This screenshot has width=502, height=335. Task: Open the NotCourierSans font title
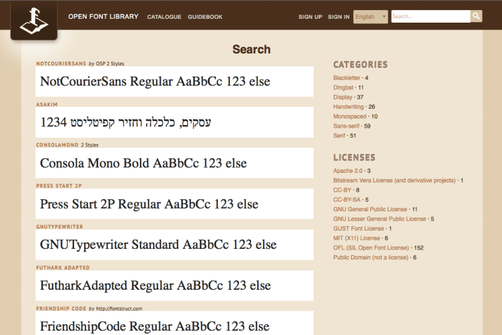[x=61, y=63]
